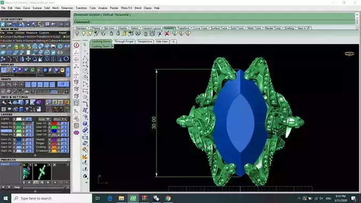Click the plus button to add viewport tab
This screenshot has width=361, height=203.
[174, 42]
